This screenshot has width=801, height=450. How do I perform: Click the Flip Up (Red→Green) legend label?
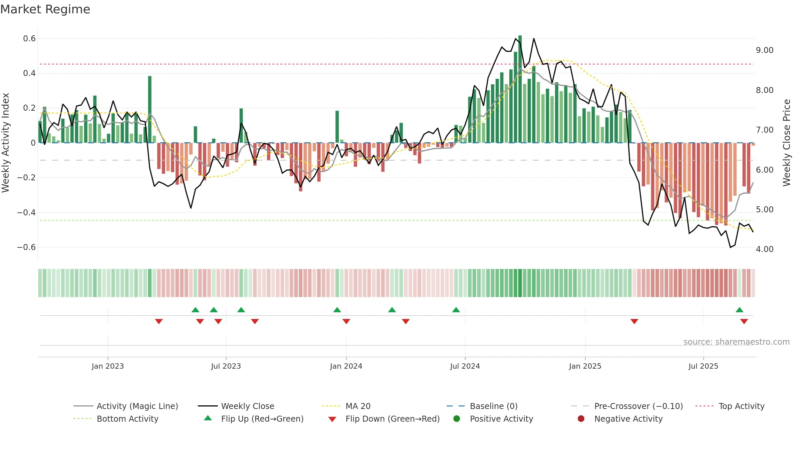pyautogui.click(x=262, y=419)
